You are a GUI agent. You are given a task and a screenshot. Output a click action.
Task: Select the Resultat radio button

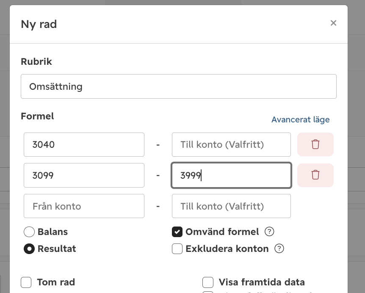coord(29,249)
